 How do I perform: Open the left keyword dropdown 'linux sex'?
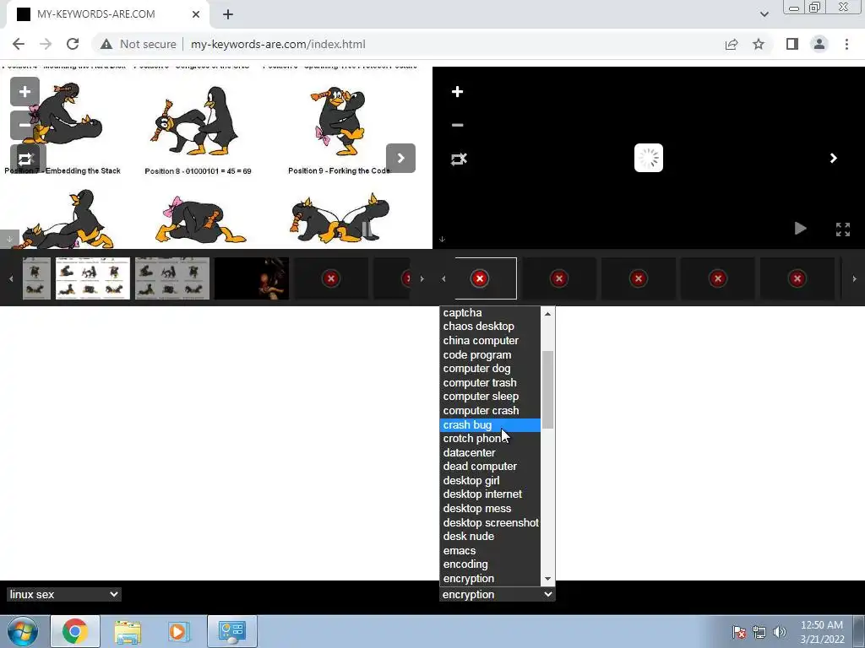[63, 595]
